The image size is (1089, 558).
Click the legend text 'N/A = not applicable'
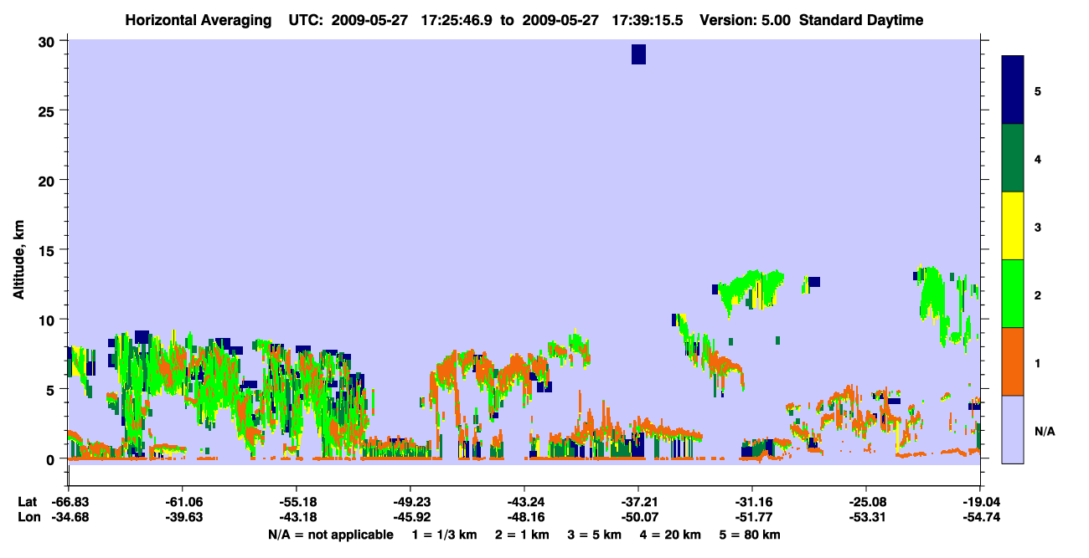click(331, 535)
